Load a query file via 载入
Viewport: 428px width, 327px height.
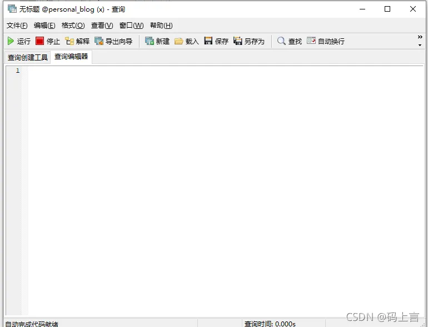186,41
